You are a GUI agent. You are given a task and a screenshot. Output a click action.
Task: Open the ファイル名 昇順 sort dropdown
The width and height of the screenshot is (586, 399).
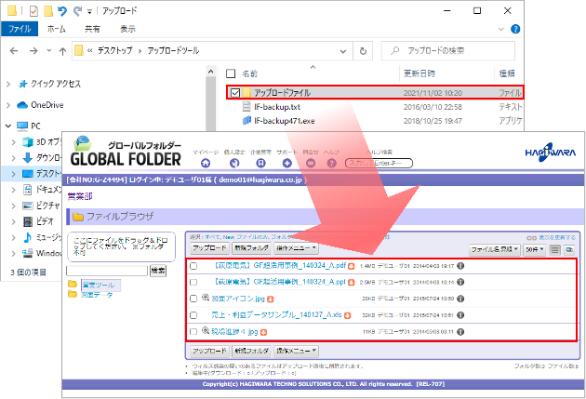pos(495,249)
